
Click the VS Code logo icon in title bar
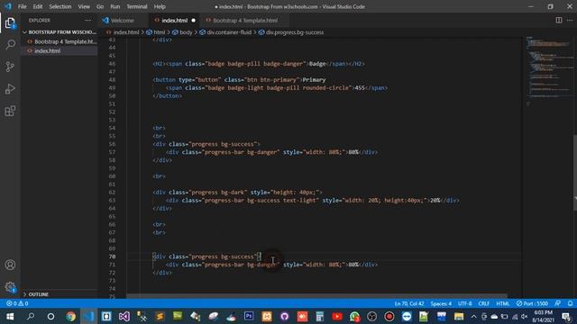[x=8, y=6]
